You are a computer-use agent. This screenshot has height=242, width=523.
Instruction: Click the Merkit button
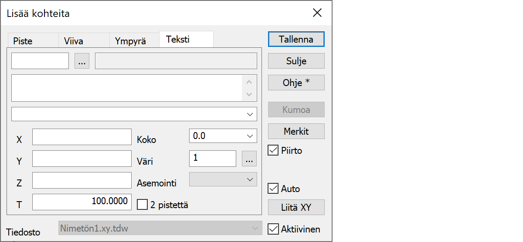point(296,131)
